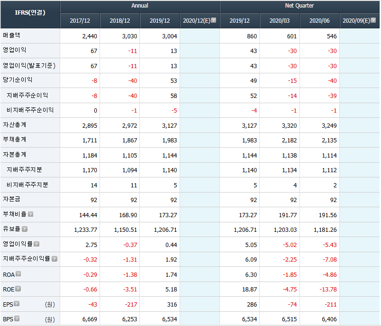This screenshot has width=381, height=326.
Task: Click the annual 2018/12 column header
Action: (x=120, y=21)
